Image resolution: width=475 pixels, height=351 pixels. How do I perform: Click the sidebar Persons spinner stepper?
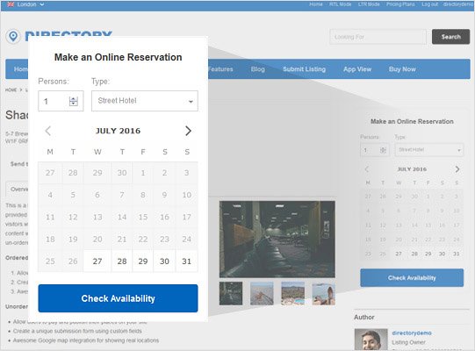pos(383,150)
